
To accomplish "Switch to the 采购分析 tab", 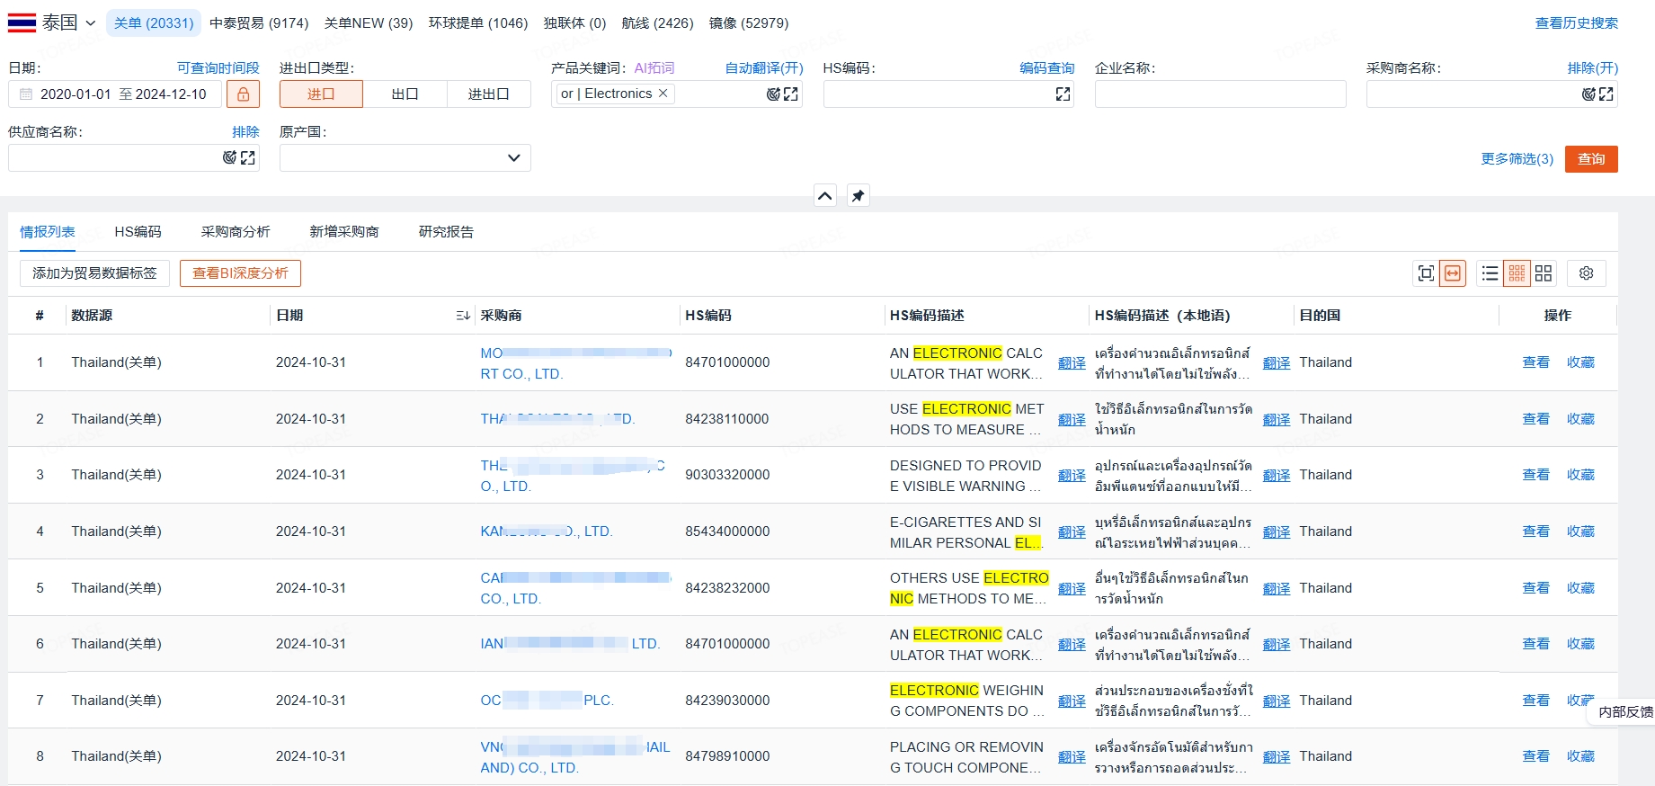I will (236, 232).
